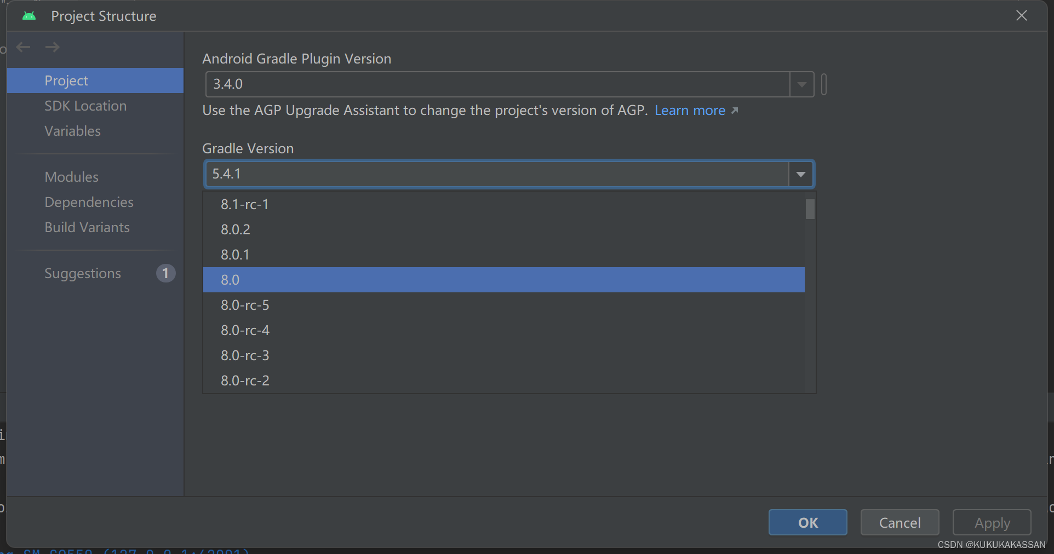Close the Project Structure dialog
Viewport: 1054px width, 554px height.
pyautogui.click(x=1021, y=16)
